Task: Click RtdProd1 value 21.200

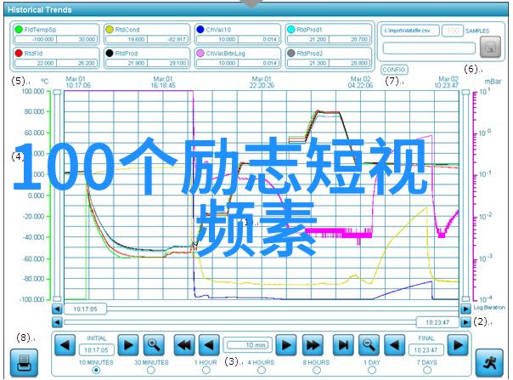Action: pos(307,39)
